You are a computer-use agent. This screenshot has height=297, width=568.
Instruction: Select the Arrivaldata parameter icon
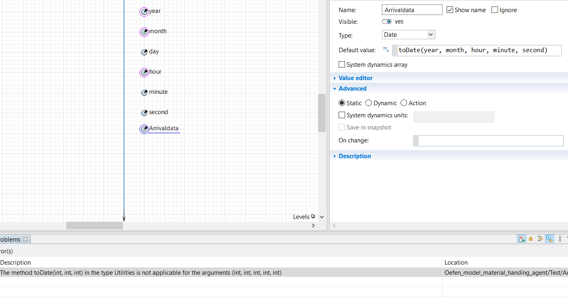(x=144, y=129)
